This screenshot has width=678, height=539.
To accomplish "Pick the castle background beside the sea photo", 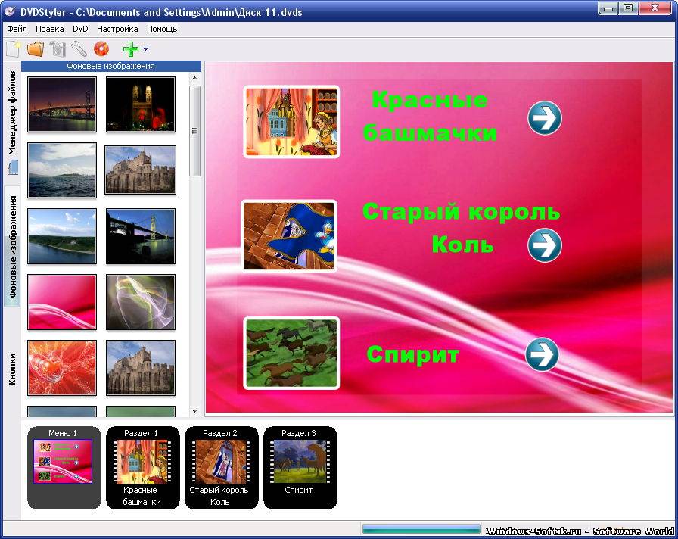I will pyautogui.click(x=141, y=170).
